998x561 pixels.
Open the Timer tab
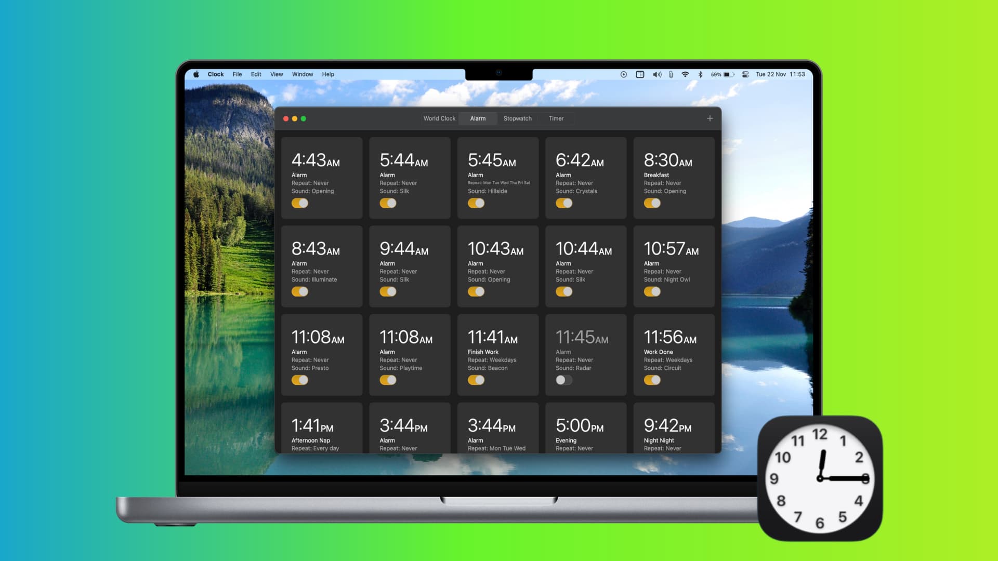[555, 118]
